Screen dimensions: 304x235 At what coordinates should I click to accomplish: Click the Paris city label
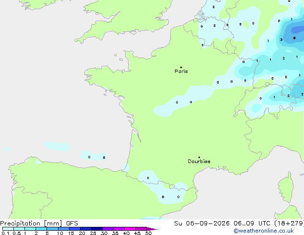[x=181, y=71]
